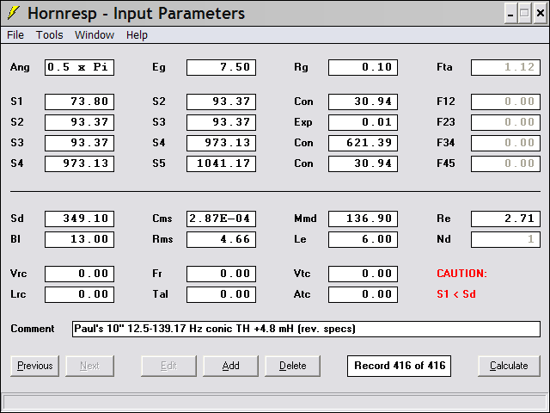Focus the S5 field with 1041.17
The width and height of the screenshot is (550, 413).
[x=222, y=163]
